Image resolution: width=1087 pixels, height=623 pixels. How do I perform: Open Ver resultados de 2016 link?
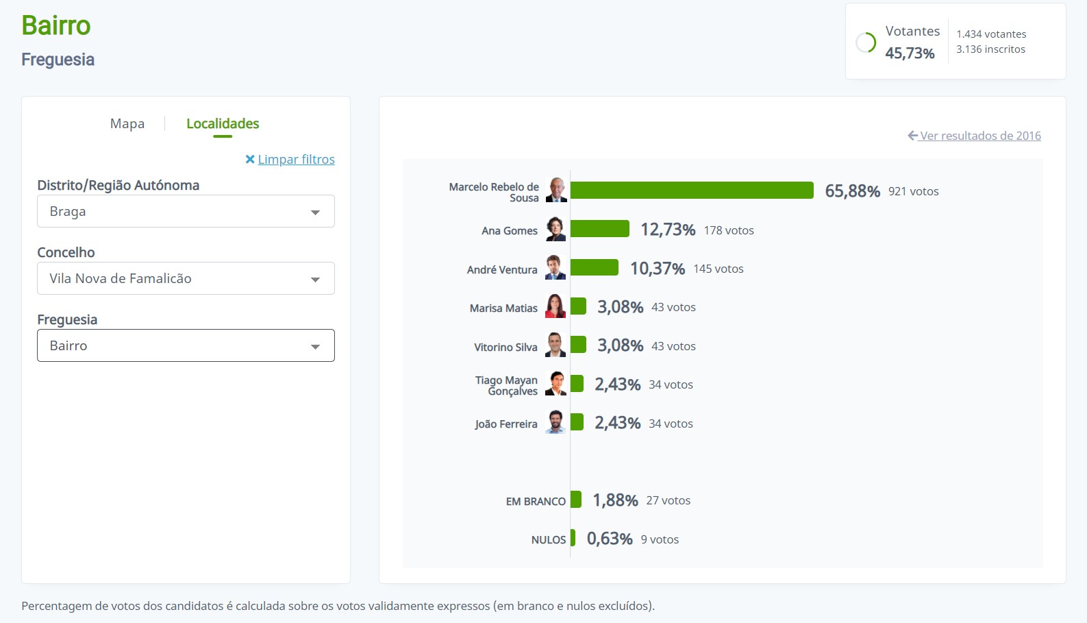pos(980,136)
